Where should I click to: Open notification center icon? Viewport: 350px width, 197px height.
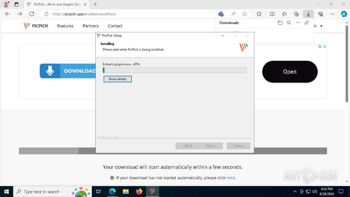[x=341, y=192]
